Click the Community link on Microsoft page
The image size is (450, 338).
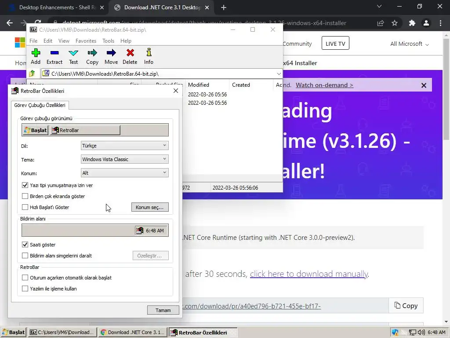[x=297, y=44]
